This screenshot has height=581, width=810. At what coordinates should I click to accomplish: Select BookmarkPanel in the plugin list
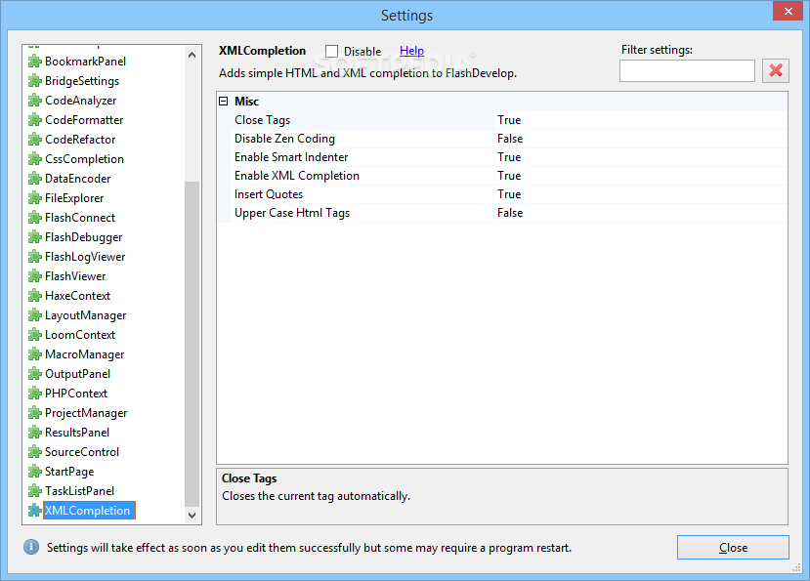[85, 62]
